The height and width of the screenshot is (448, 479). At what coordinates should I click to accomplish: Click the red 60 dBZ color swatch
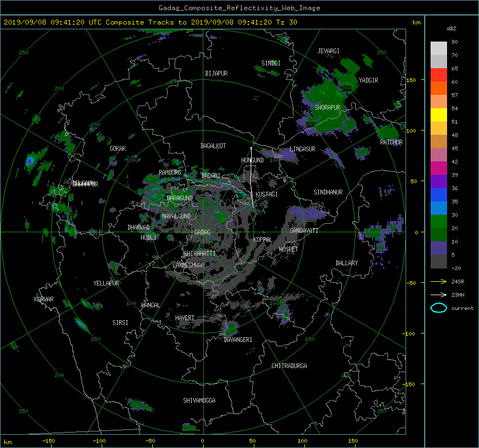point(439,75)
